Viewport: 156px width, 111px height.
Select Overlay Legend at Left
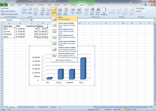[64, 55]
